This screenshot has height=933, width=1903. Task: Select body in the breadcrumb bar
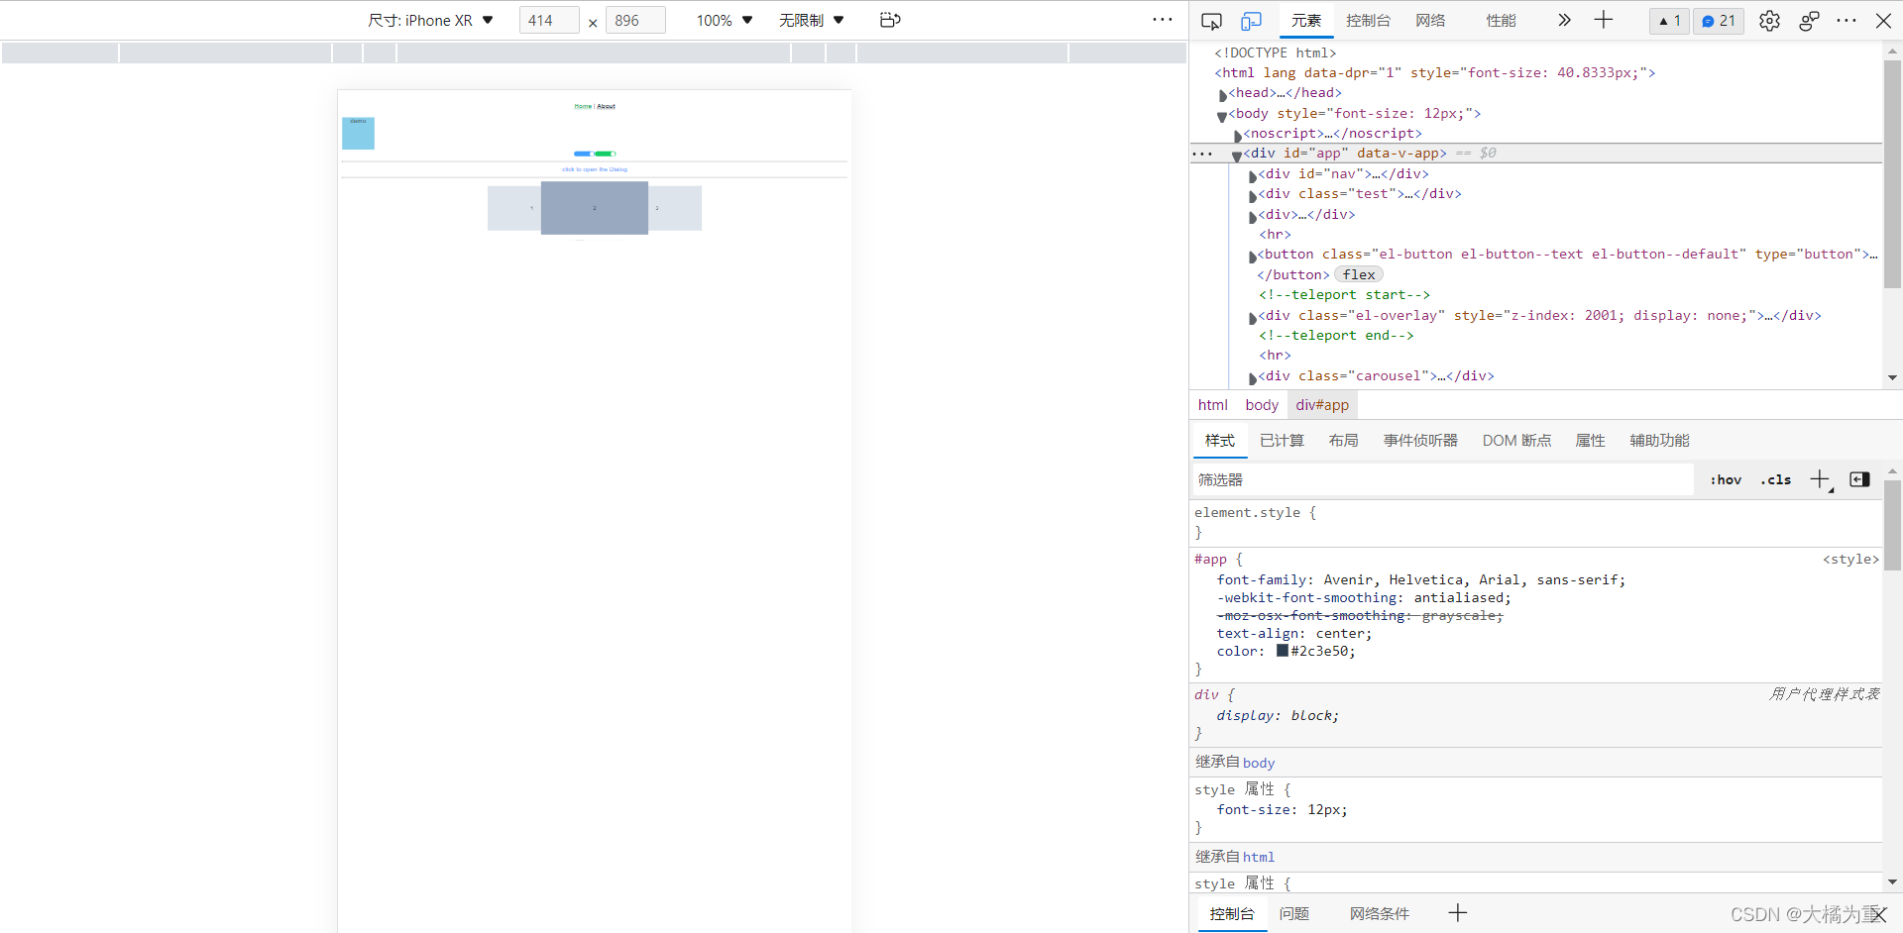click(x=1262, y=405)
